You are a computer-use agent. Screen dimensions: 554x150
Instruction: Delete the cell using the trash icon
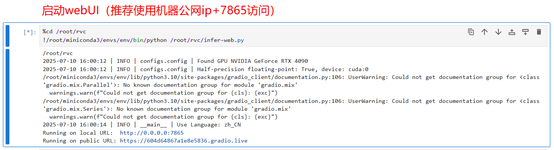(x=539, y=32)
